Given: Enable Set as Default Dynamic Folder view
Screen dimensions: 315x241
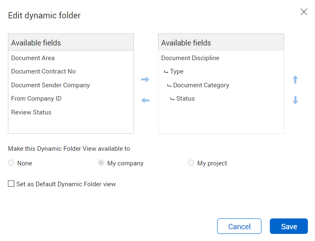Looking at the screenshot, I should click(x=11, y=183).
